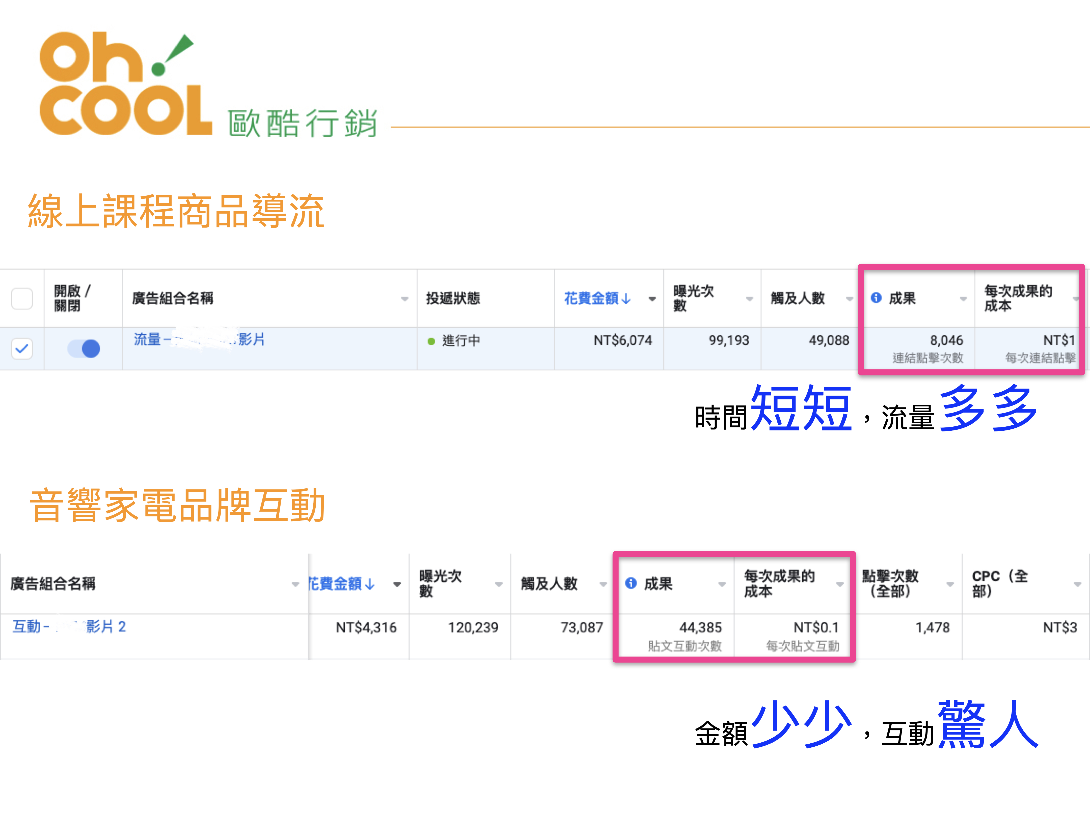Viewport: 1090px width, 817px height.
Task: Click sort arrow on lower 花費金額 column
Action: point(370,584)
